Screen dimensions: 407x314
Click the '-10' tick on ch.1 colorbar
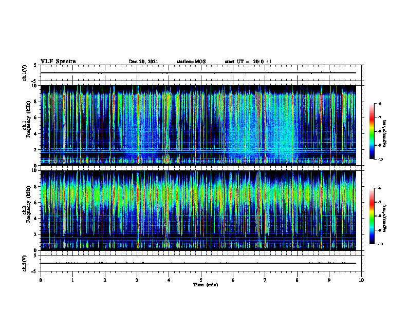pyautogui.click(x=380, y=160)
